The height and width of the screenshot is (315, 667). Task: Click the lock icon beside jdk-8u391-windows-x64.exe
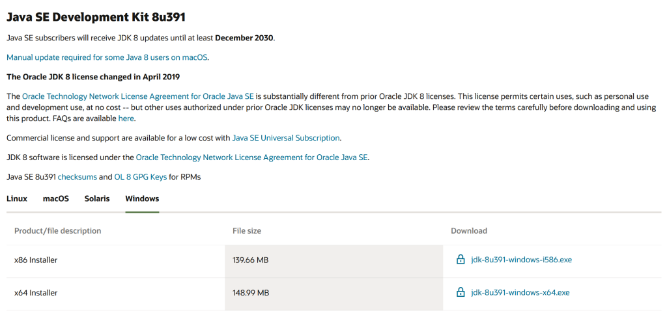(461, 292)
